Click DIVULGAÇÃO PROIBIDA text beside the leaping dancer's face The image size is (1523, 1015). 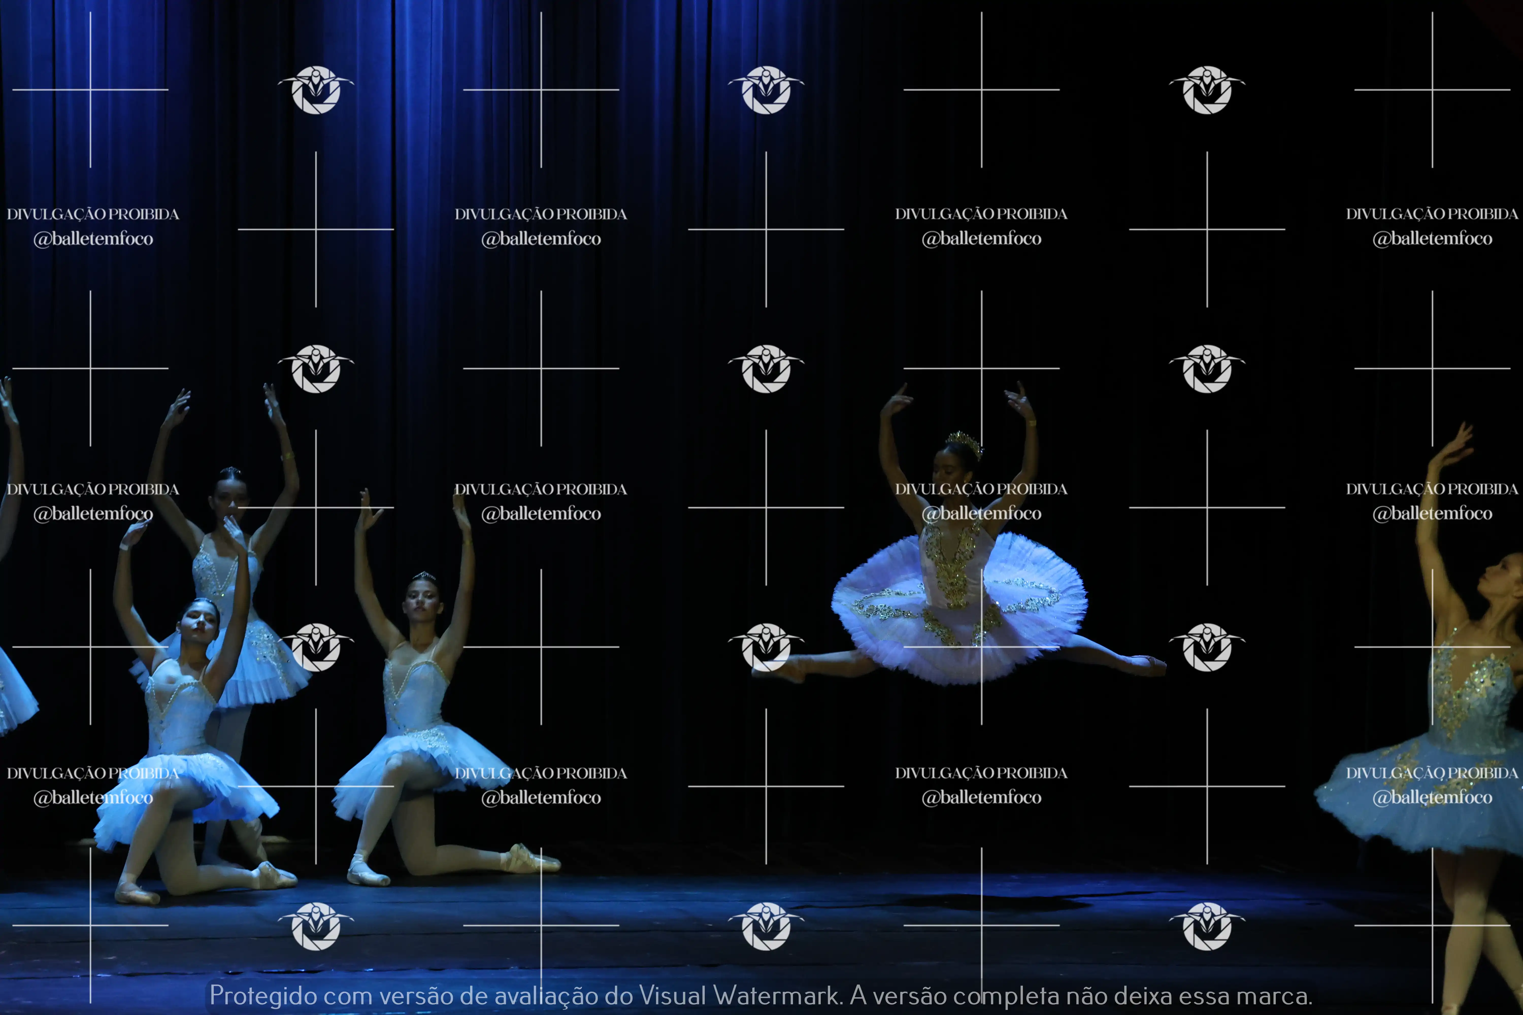coord(981,489)
